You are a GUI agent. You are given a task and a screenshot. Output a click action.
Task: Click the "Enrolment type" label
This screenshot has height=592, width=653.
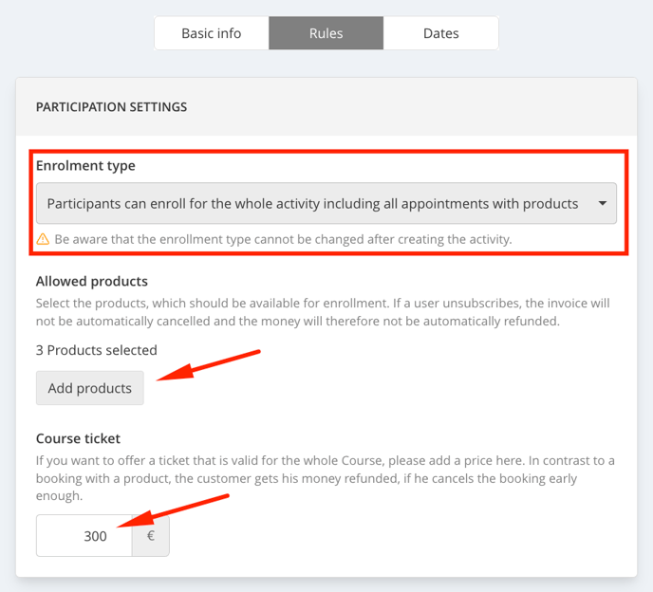(85, 166)
